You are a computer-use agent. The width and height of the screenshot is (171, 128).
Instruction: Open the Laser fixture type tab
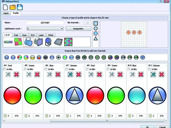pos(41,35)
